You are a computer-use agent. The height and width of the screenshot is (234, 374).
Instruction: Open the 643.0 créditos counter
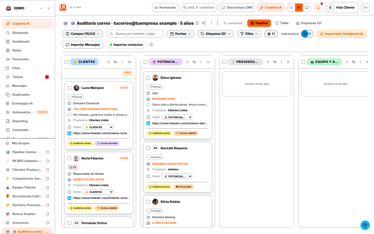point(199,8)
